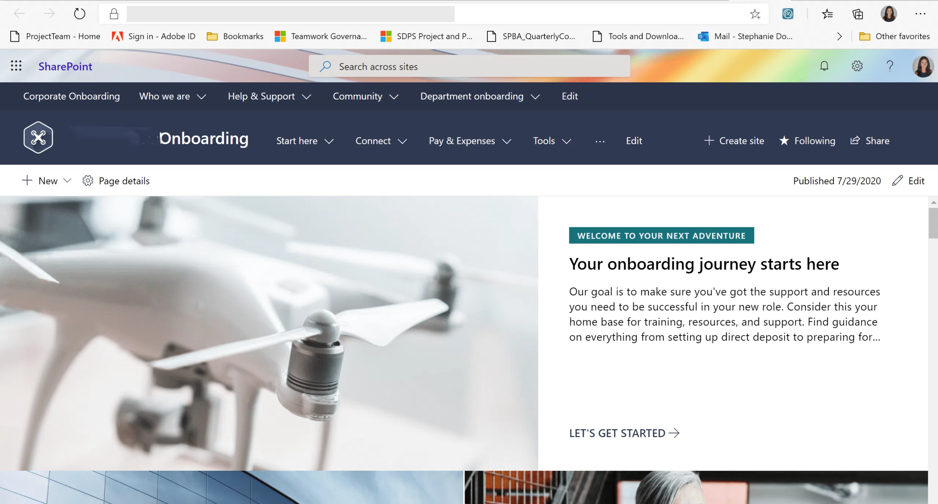Click the Let's Get Started link
Image resolution: width=938 pixels, height=504 pixels.
pos(624,433)
